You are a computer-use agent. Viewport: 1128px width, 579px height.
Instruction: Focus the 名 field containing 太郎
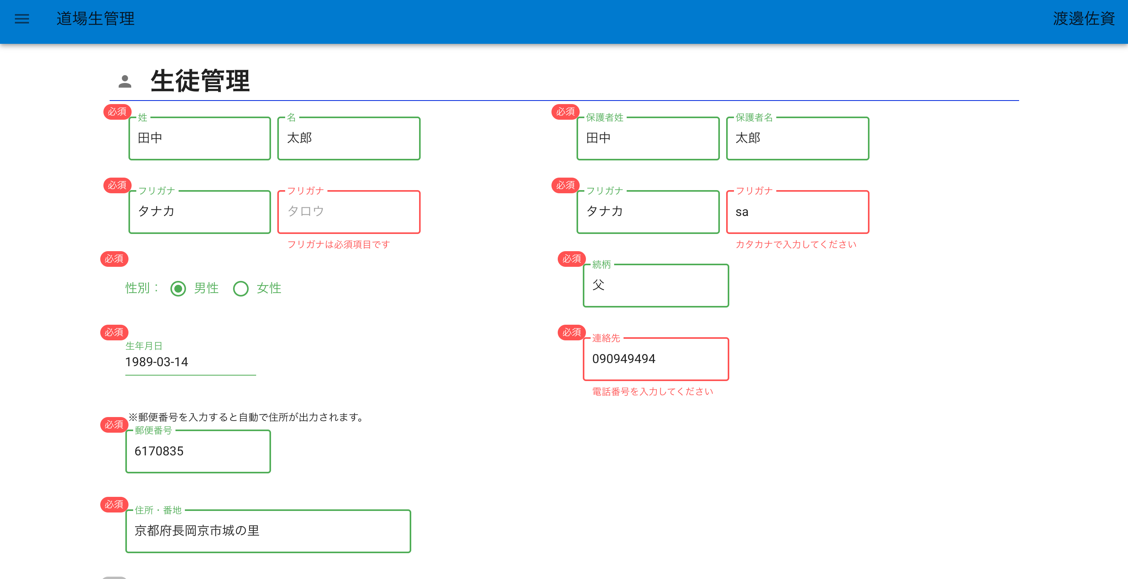[349, 138]
